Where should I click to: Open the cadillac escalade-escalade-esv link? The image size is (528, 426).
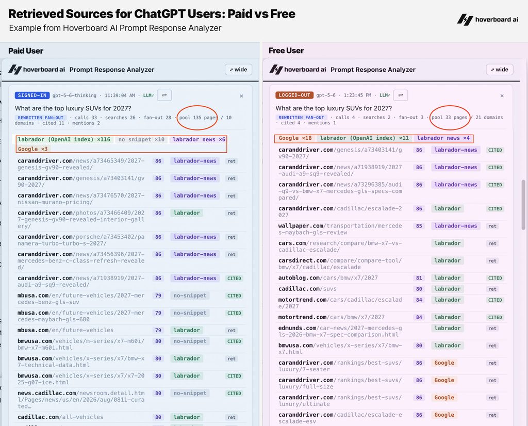tap(340, 418)
